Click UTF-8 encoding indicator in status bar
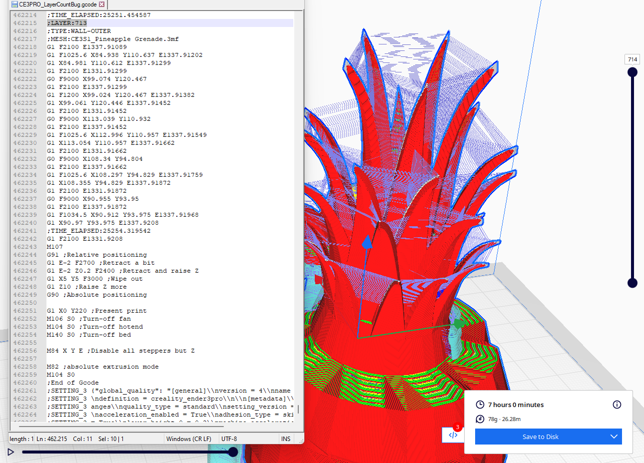Viewport: 644px width, 463px height. [x=229, y=439]
